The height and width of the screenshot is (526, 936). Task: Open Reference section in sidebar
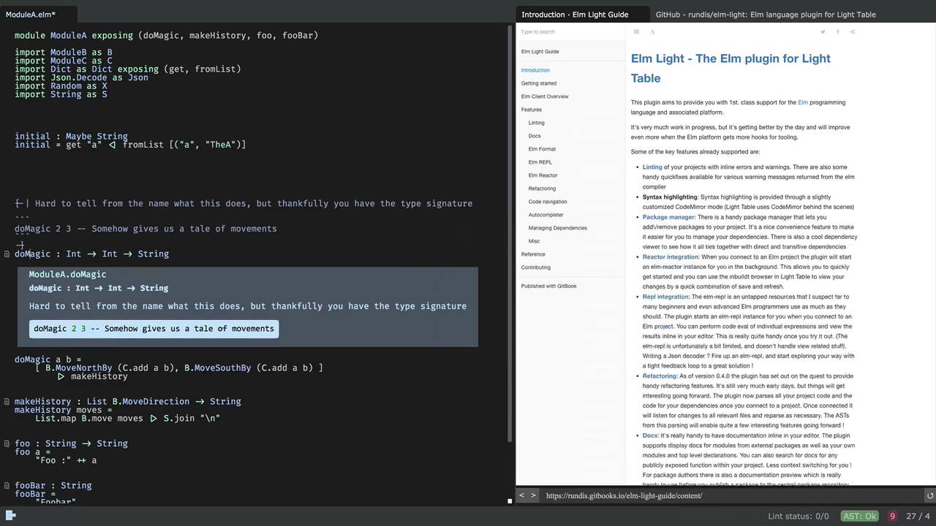533,254
